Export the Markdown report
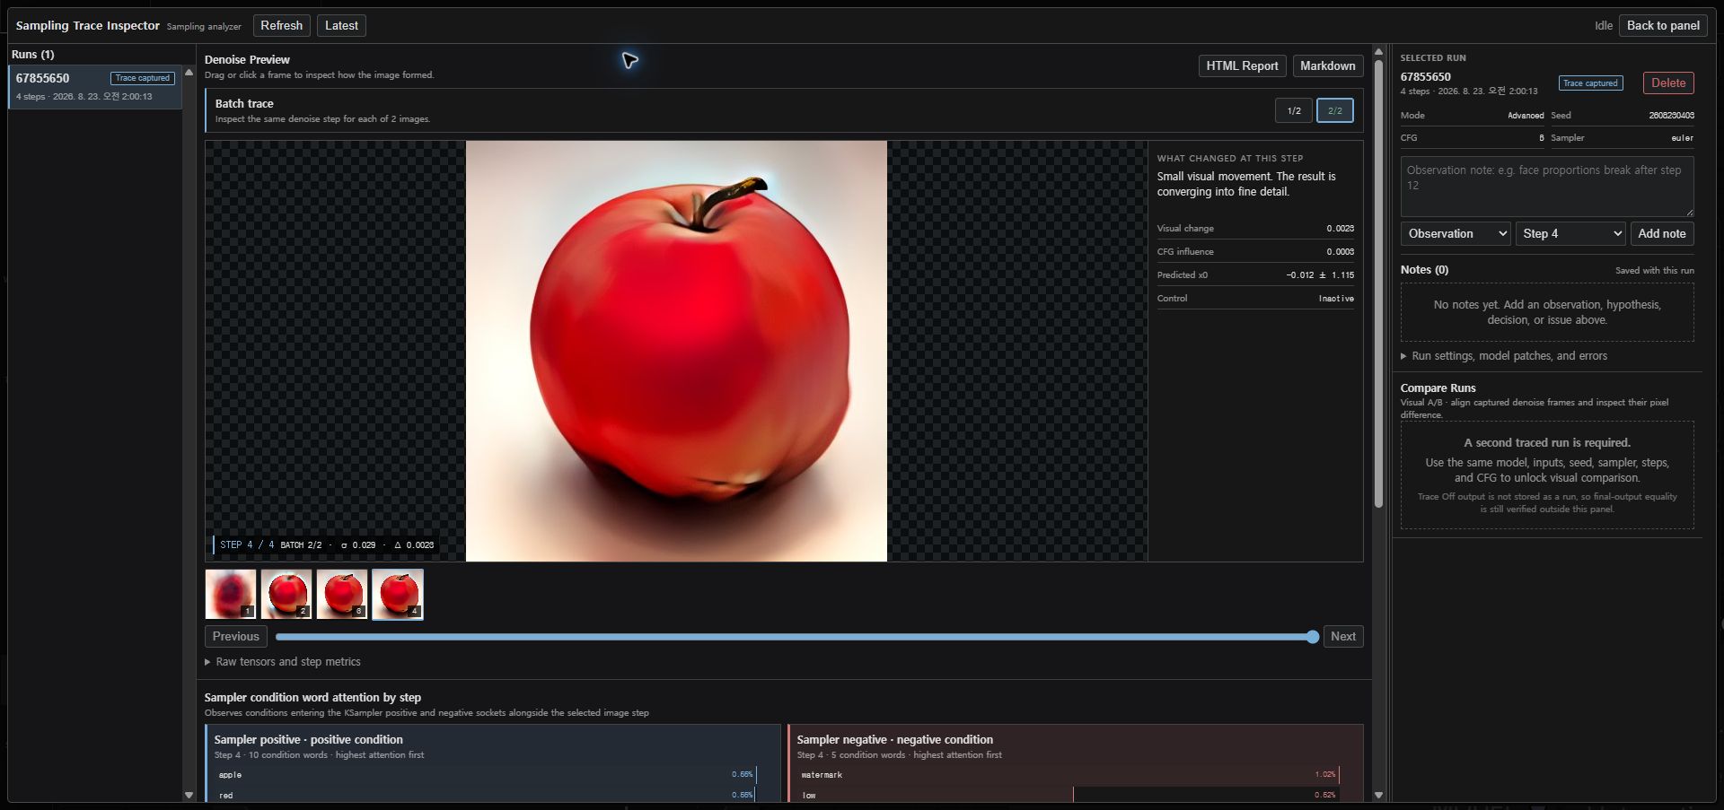 1327,66
